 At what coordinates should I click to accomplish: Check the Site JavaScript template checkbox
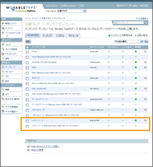point(27,89)
